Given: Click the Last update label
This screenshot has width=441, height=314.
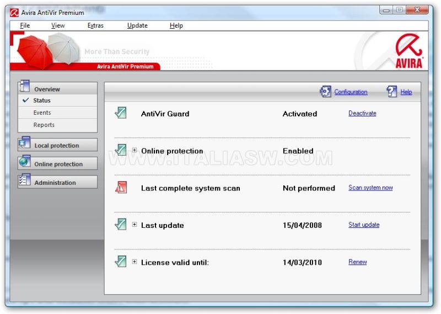Looking at the screenshot, I should tap(163, 225).
